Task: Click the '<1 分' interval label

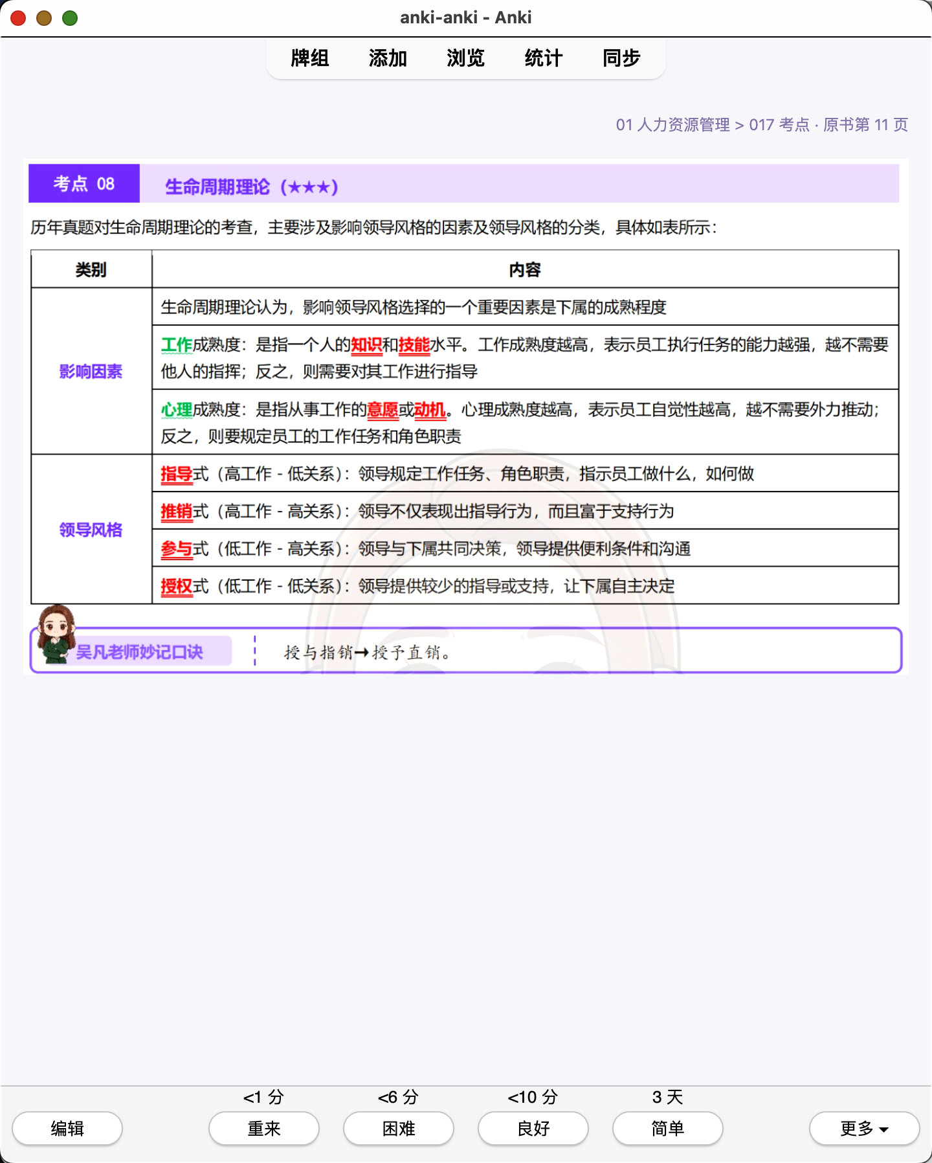Action: pyautogui.click(x=264, y=1097)
